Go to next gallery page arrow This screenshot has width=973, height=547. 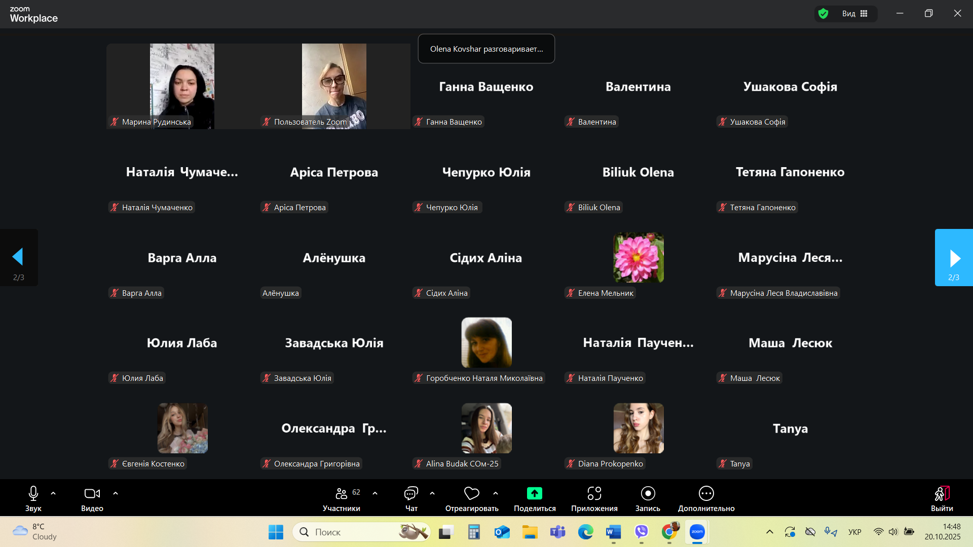tap(954, 258)
